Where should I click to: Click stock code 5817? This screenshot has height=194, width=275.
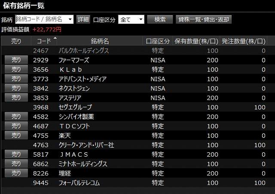41,154
